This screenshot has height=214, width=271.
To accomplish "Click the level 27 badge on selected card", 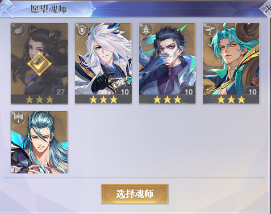I will (x=60, y=92).
